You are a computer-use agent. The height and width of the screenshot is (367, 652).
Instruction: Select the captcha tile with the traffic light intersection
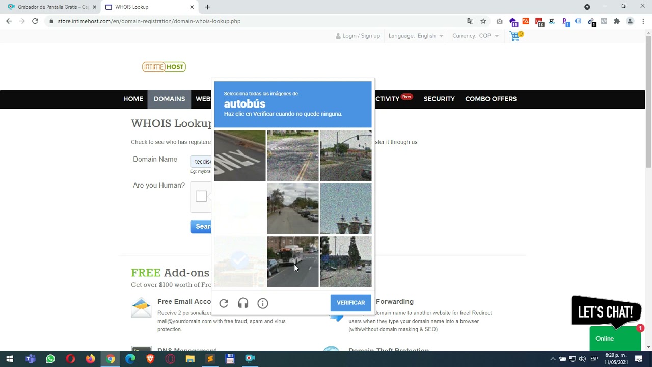[x=346, y=155]
